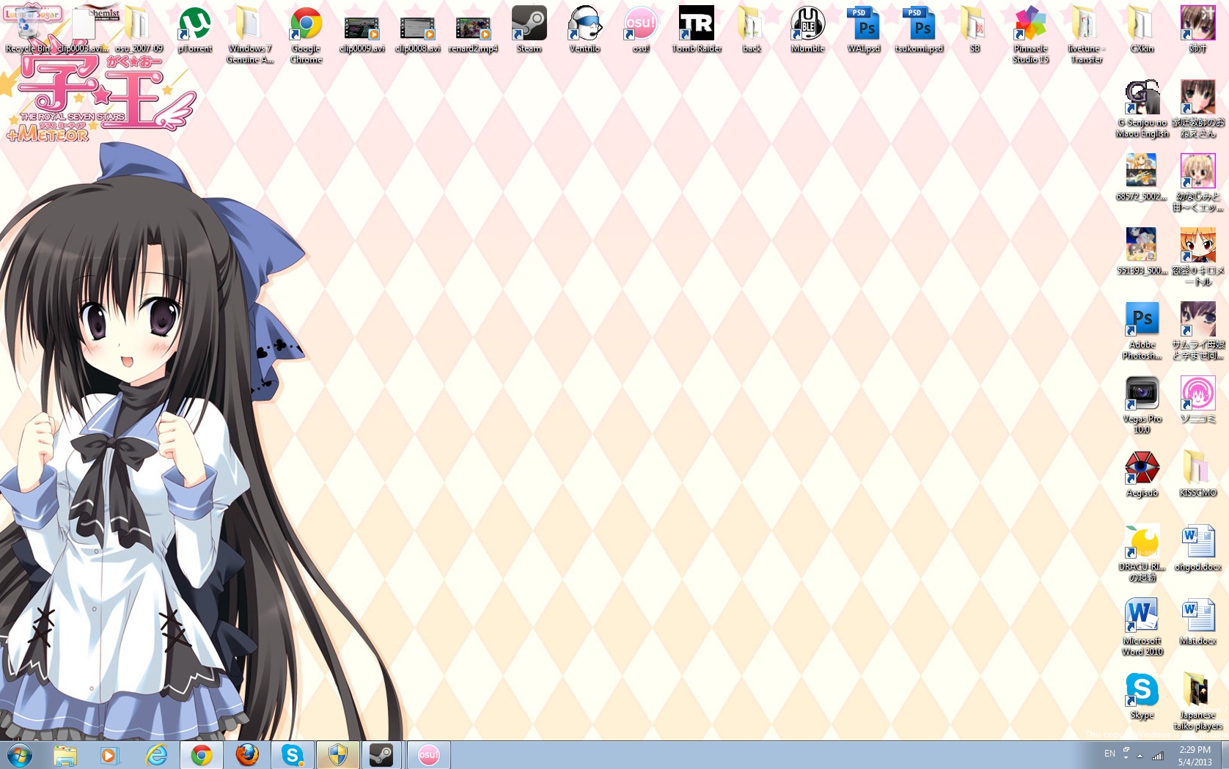
Task: Select the renard2.mp4 video file
Action: tap(473, 29)
